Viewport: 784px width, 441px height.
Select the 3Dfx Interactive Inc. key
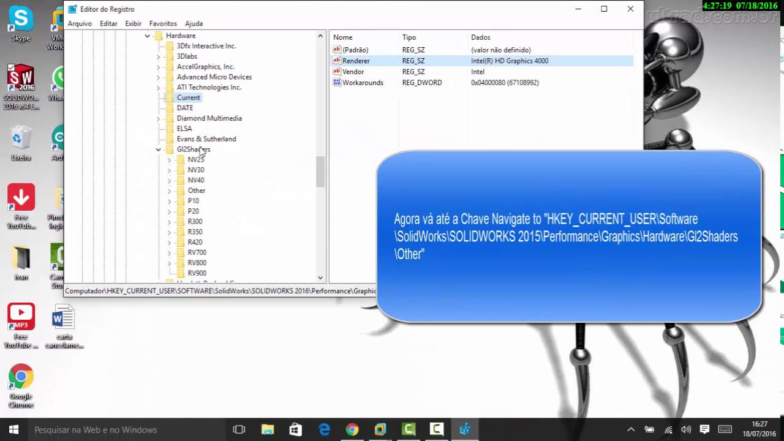coord(206,46)
